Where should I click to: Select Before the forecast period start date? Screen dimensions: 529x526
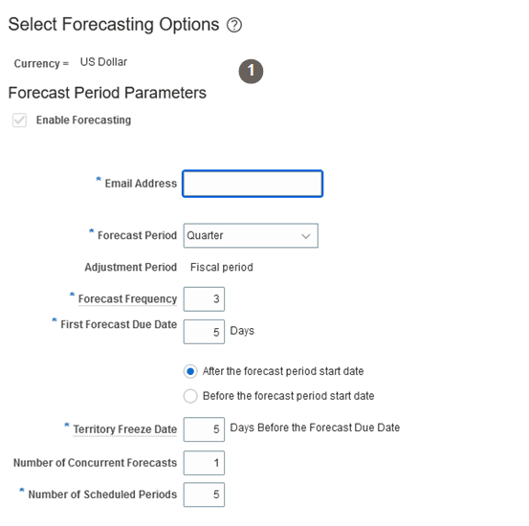click(x=190, y=396)
